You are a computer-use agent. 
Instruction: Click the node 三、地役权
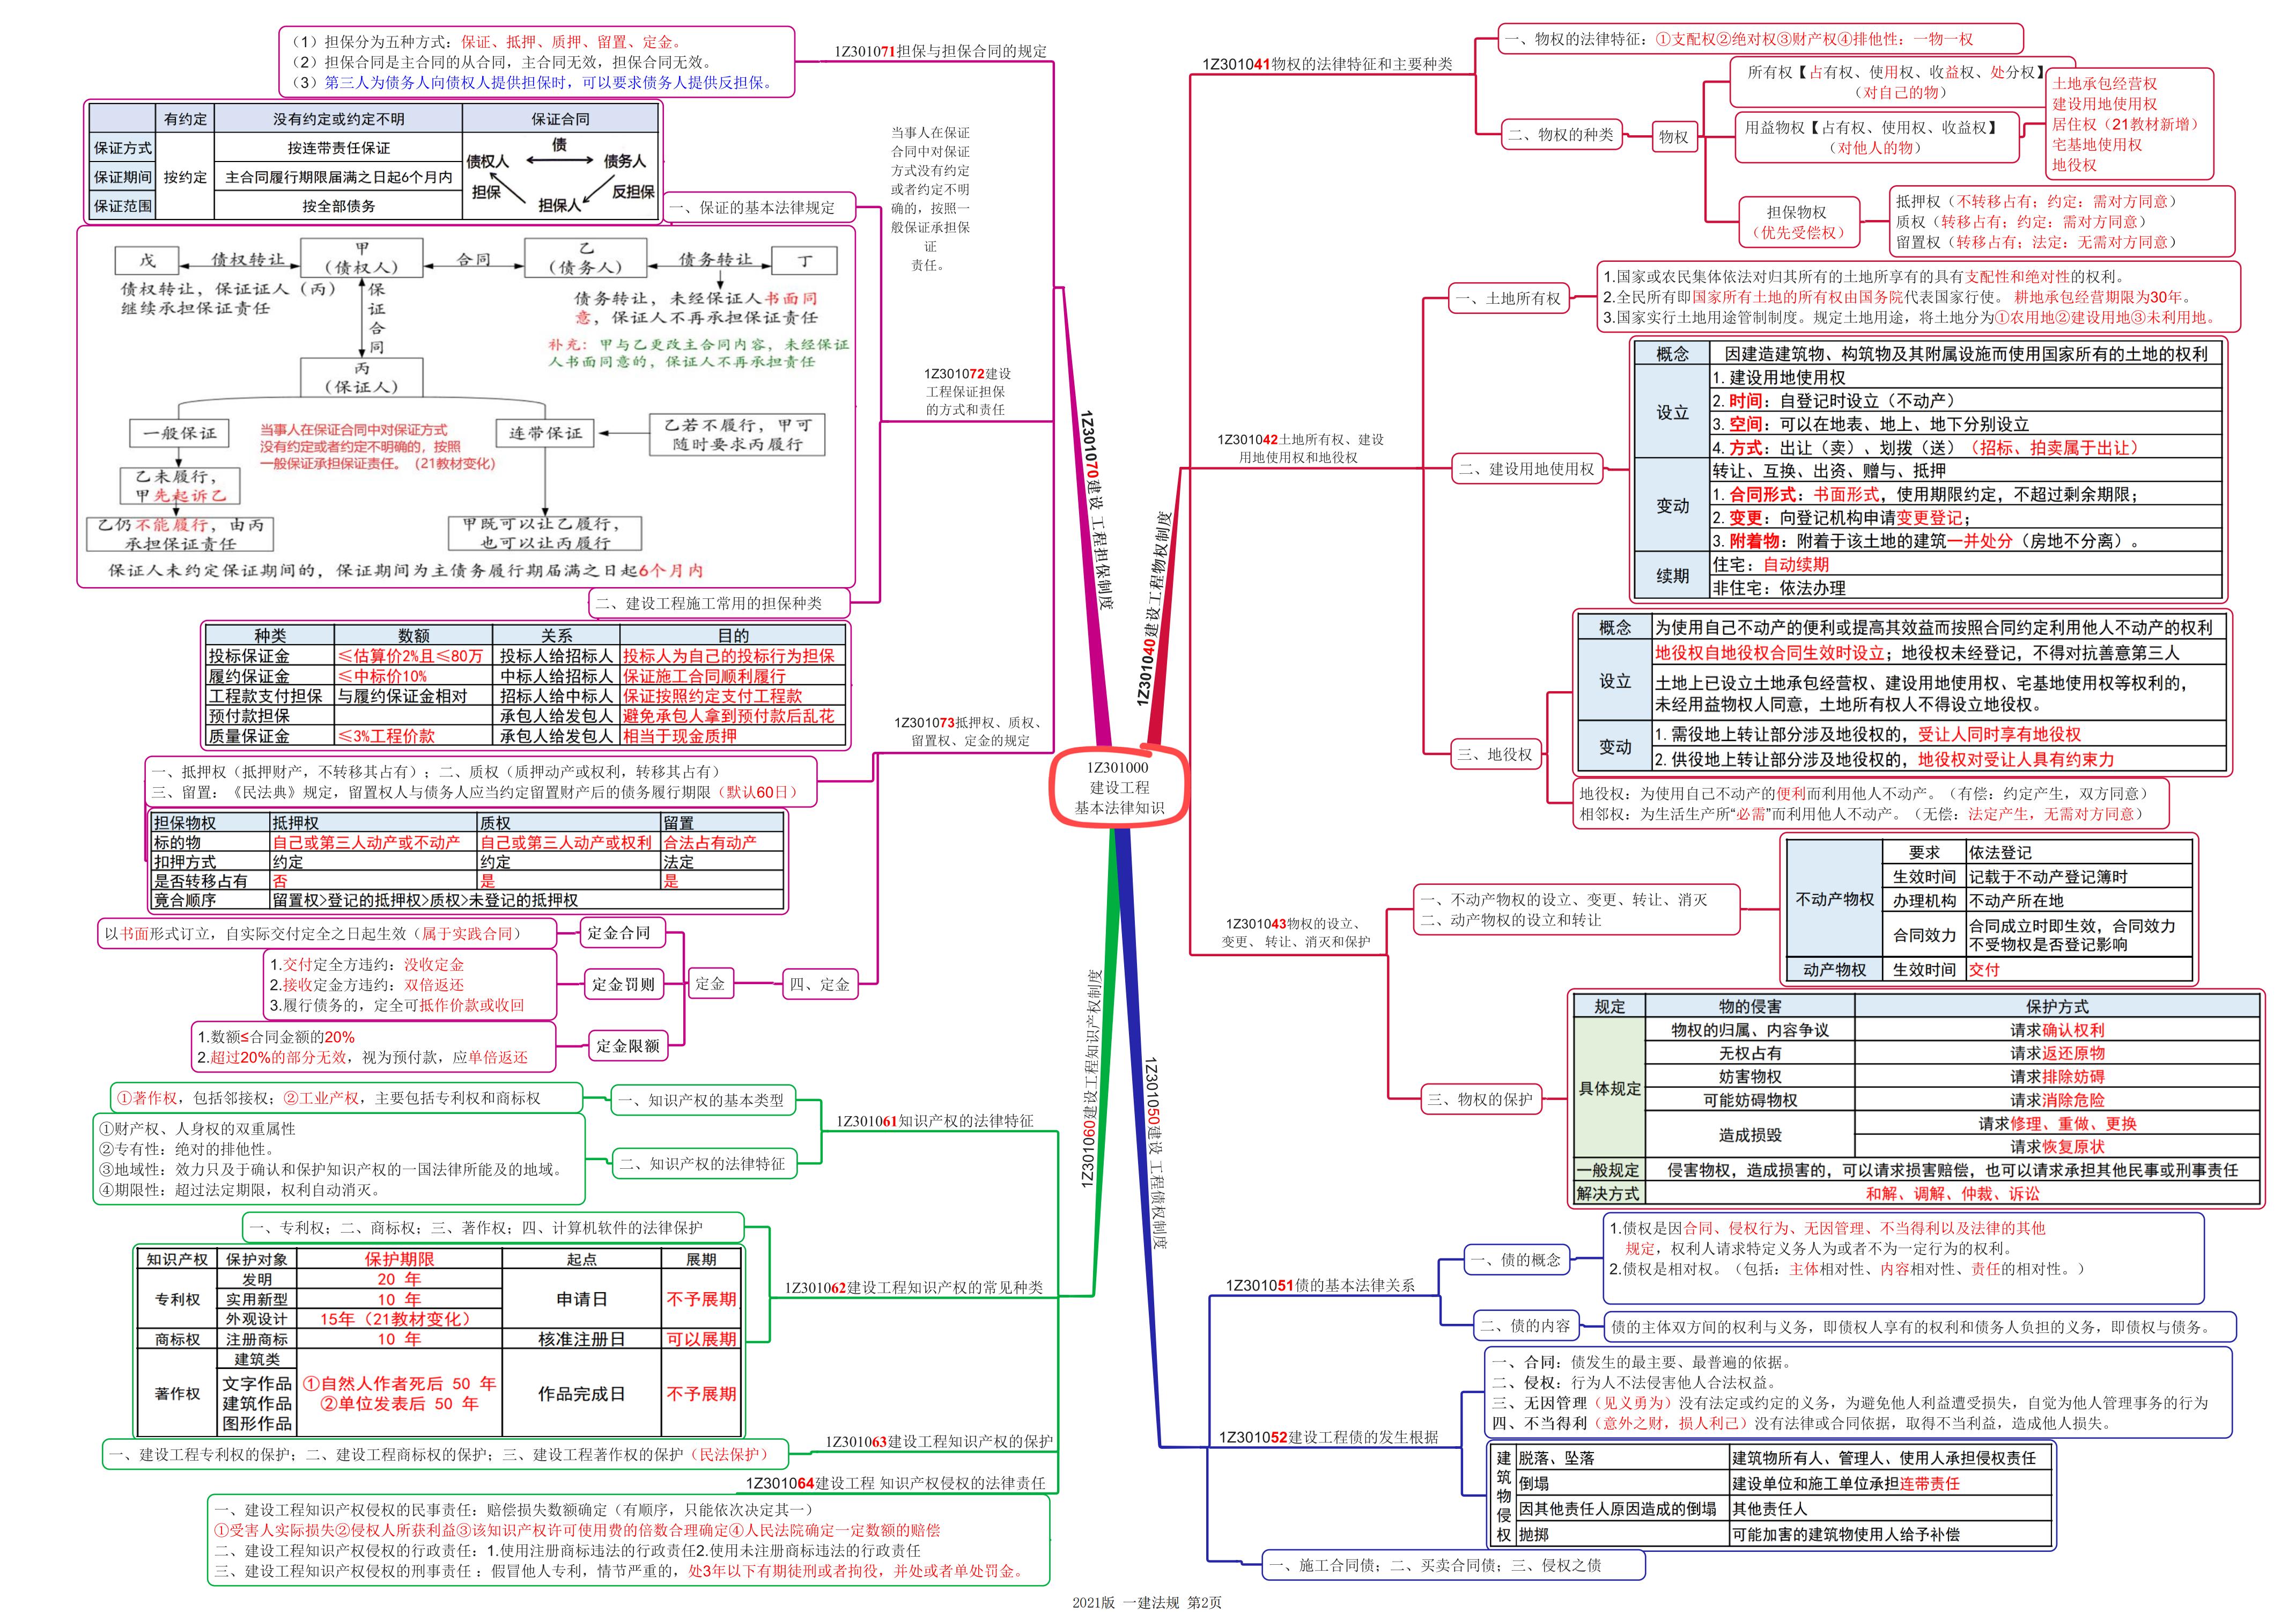(x=1495, y=753)
